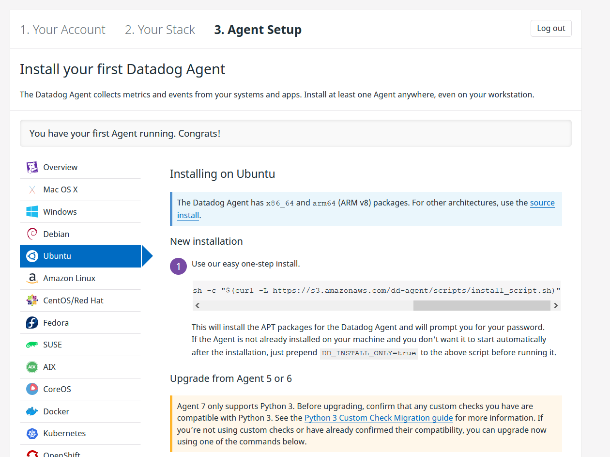The width and height of the screenshot is (610, 457).
Task: Go to 2. Your Stack step
Action: coord(160,30)
